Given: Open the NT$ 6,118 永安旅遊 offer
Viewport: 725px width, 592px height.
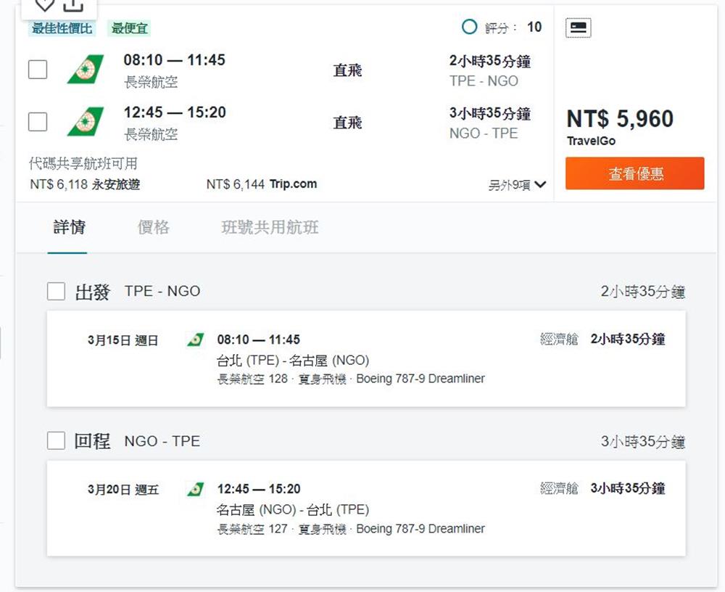Looking at the screenshot, I should pos(85,184).
